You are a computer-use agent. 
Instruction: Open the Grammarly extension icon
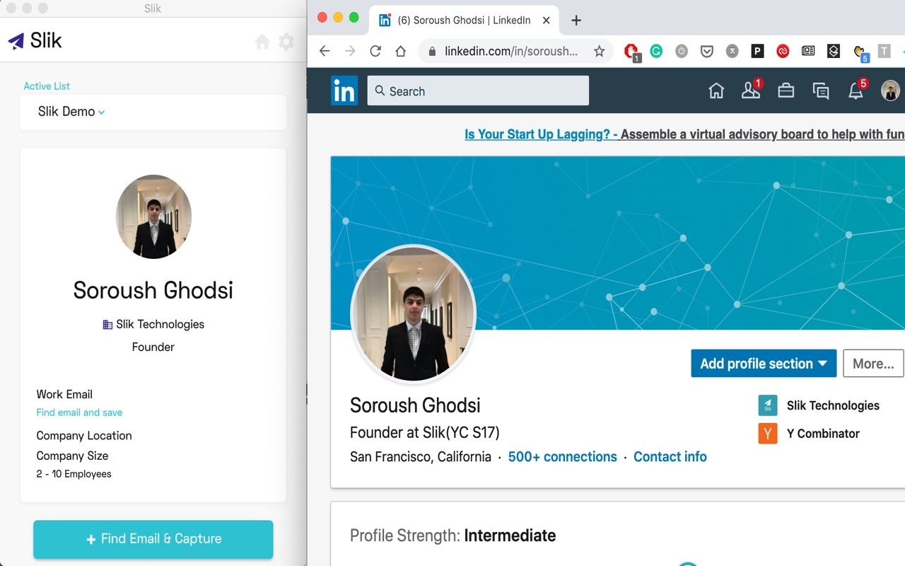[656, 51]
